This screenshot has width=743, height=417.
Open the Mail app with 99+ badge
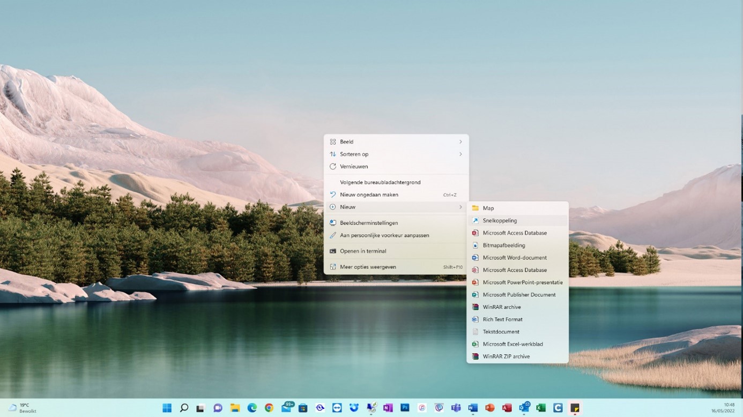click(x=286, y=408)
